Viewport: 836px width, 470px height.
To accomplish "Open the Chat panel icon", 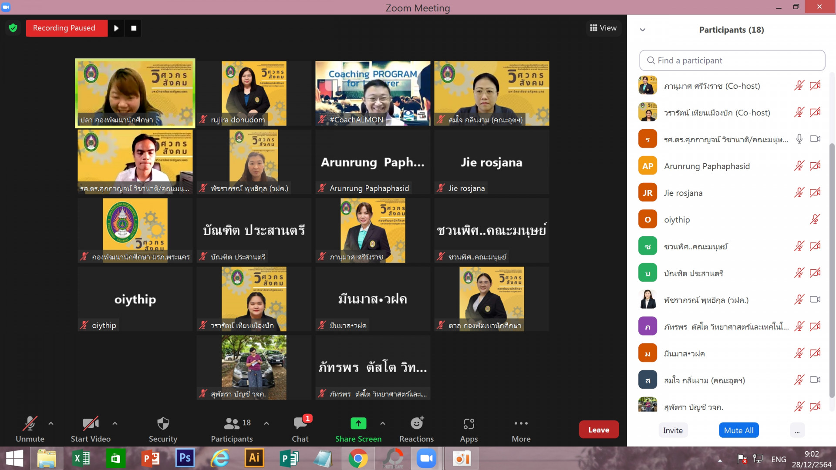I will pos(300,423).
